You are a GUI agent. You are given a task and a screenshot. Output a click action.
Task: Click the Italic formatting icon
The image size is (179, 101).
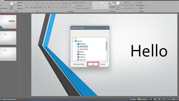point(29,7)
